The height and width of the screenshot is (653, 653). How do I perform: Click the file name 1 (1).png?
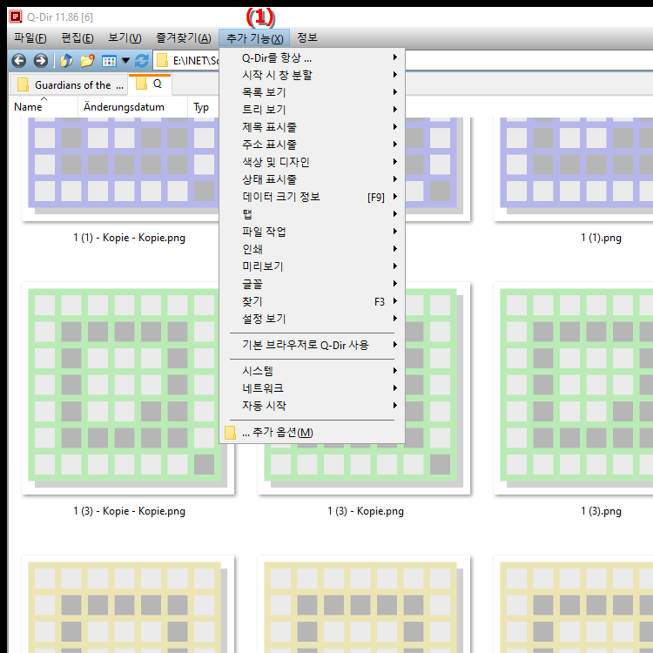601,238
